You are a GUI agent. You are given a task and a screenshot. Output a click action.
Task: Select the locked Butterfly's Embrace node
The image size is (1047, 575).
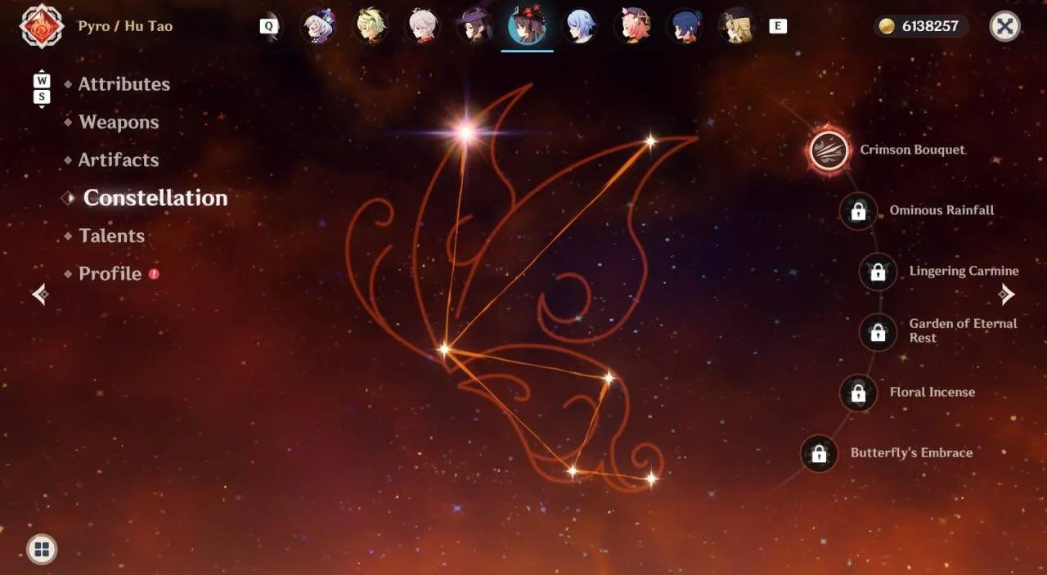pos(819,454)
